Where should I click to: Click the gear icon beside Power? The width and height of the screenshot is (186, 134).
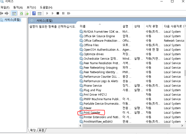[x=81, y=108]
